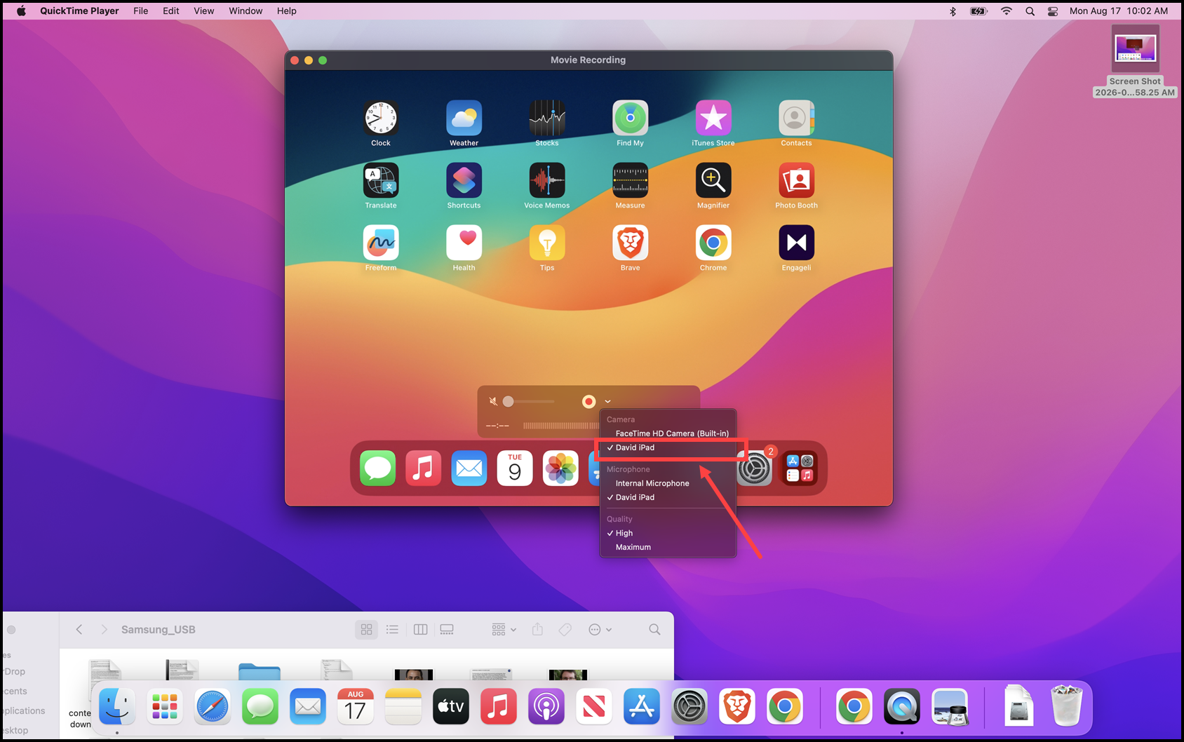Go back in the Samsung_USB Finder window
The image size is (1184, 742).
click(x=79, y=630)
